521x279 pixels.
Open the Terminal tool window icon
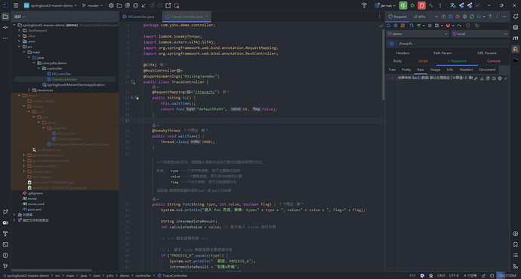pyautogui.click(x=5, y=244)
